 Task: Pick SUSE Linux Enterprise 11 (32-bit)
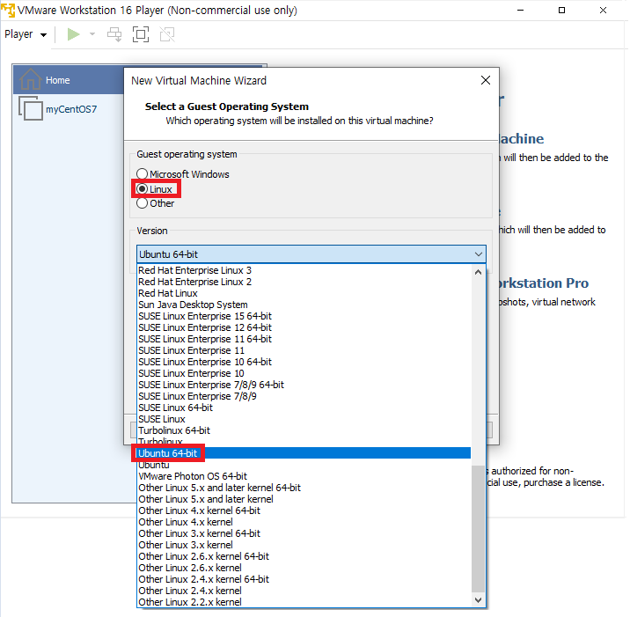click(x=304, y=350)
